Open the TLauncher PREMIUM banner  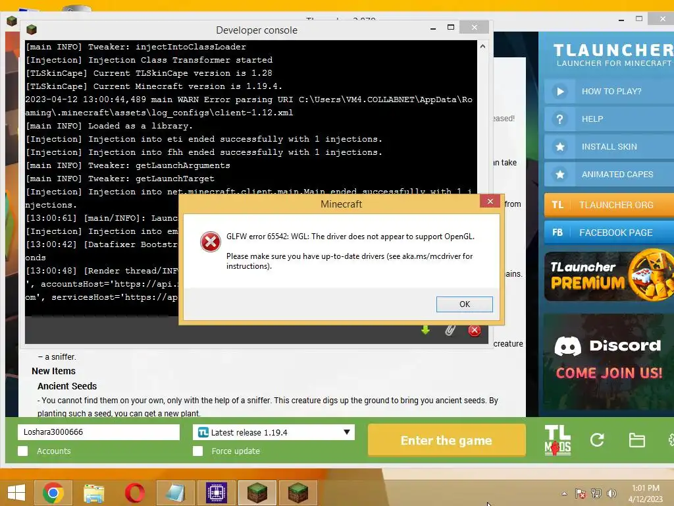pyautogui.click(x=609, y=275)
